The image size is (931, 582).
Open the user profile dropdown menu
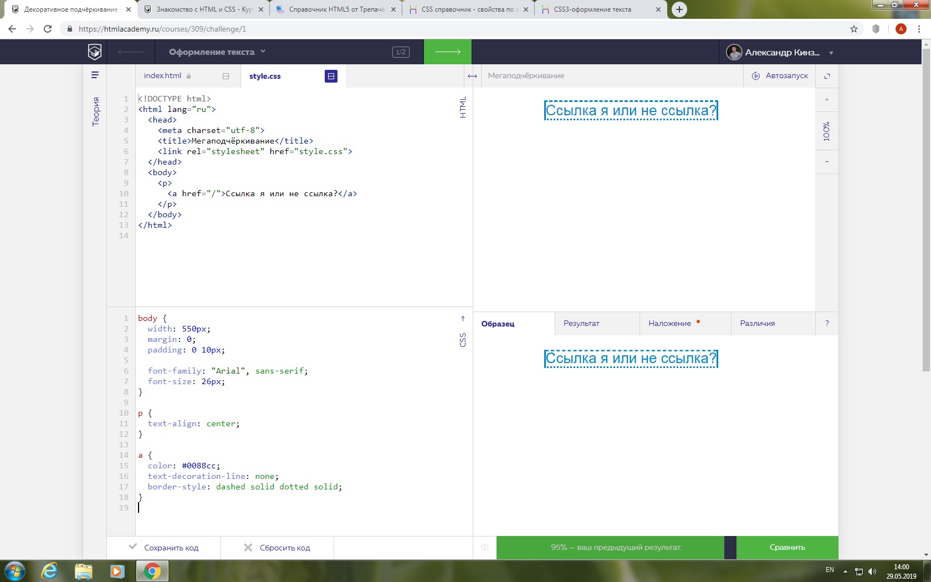pyautogui.click(x=780, y=52)
